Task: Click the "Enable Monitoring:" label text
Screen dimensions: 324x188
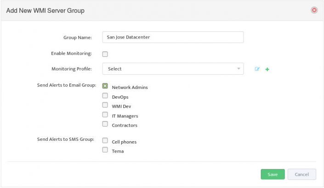Action: [71, 53]
